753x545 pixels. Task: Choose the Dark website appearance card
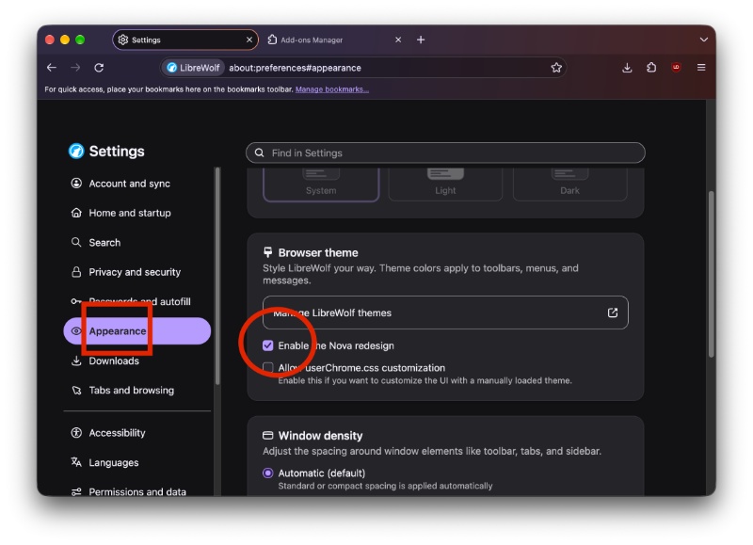(x=570, y=184)
